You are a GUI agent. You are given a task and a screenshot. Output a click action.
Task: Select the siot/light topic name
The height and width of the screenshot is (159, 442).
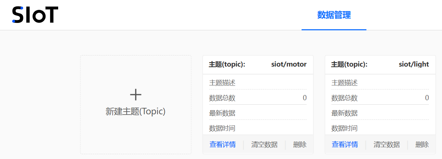[414, 64]
